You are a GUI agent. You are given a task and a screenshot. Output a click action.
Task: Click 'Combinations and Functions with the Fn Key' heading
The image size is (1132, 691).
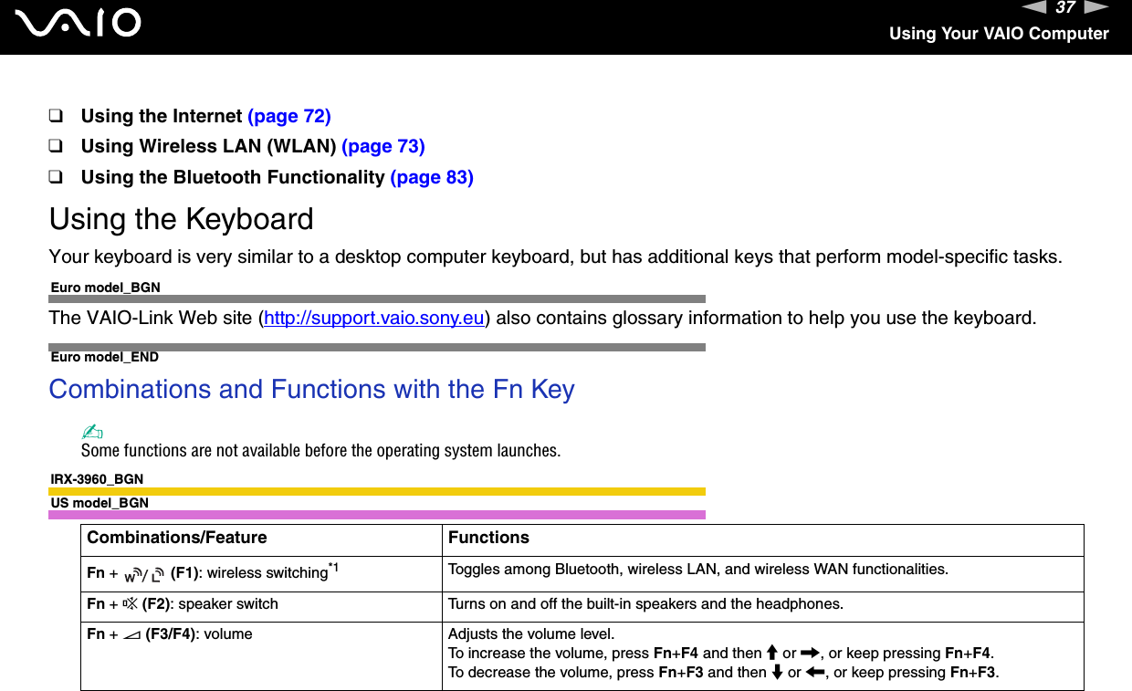pos(312,389)
